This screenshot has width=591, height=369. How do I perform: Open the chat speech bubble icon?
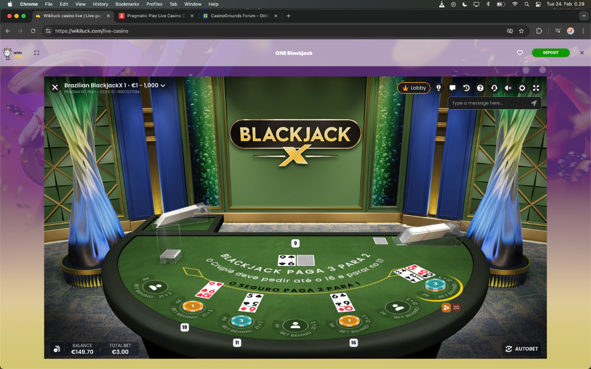click(x=452, y=88)
